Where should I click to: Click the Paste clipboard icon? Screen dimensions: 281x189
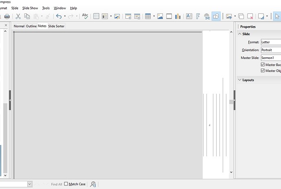(36, 16)
